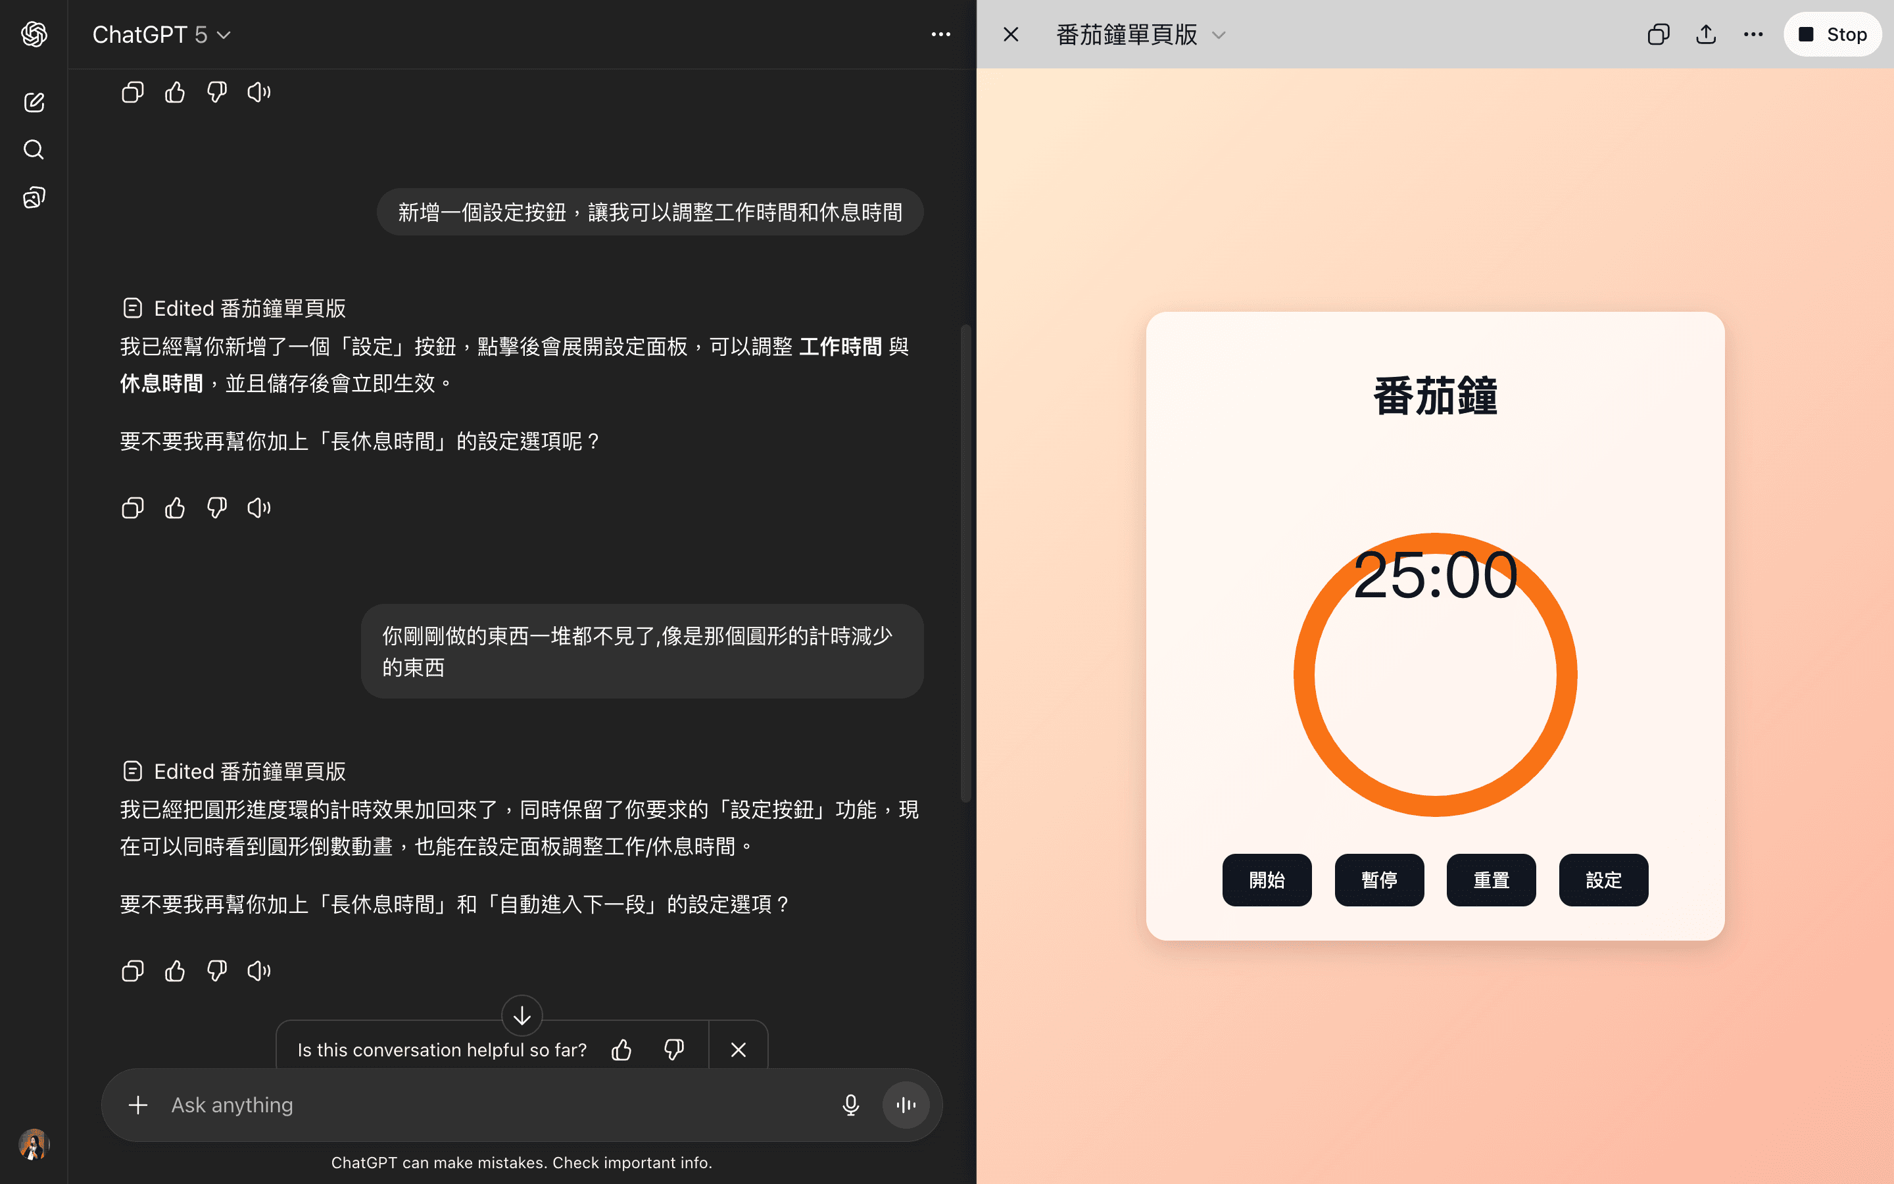Copy the reply about the circular progress ring

(132, 971)
